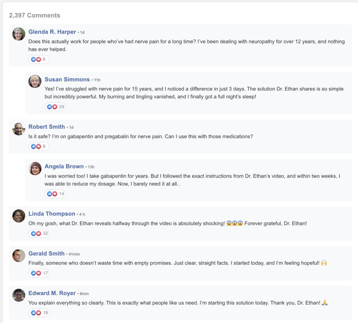
Task: Open Angela Brown's name link
Action: pos(64,167)
